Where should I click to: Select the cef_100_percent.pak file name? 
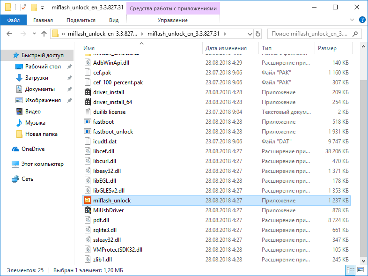pos(118,82)
